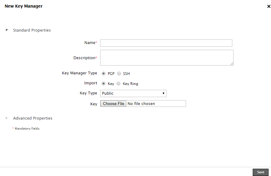Close the New Key Manager dialog

point(269,6)
